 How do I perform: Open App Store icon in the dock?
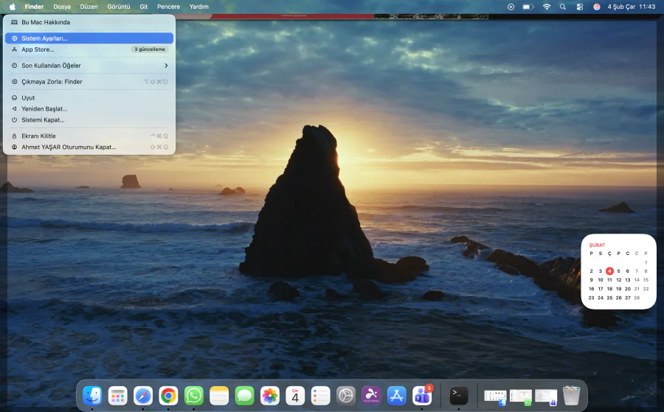[x=397, y=396]
